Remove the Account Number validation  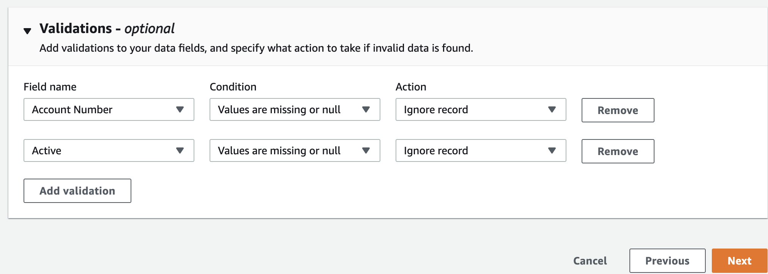pos(618,110)
